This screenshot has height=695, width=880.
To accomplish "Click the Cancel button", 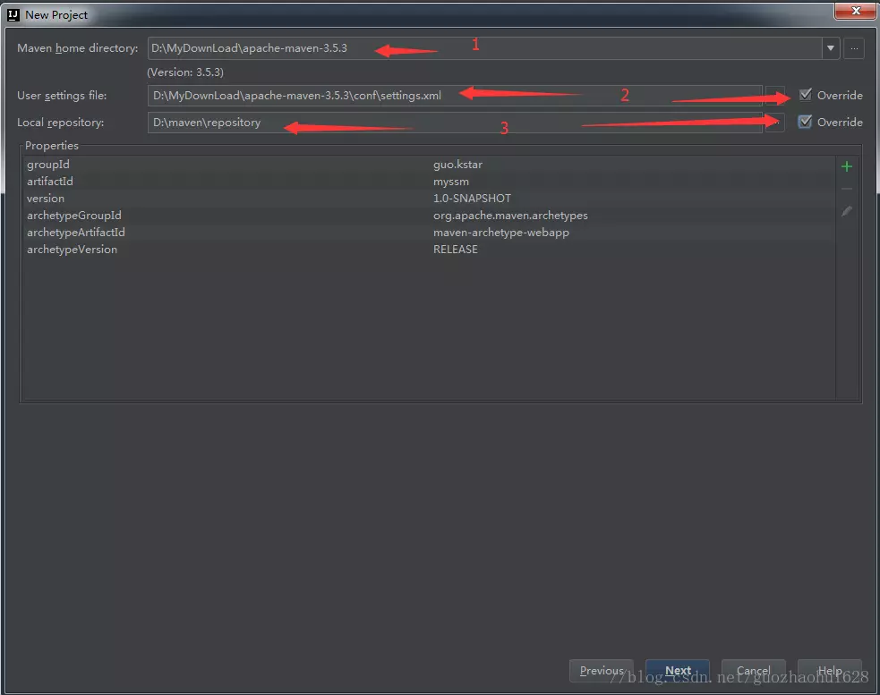I will pos(753,670).
